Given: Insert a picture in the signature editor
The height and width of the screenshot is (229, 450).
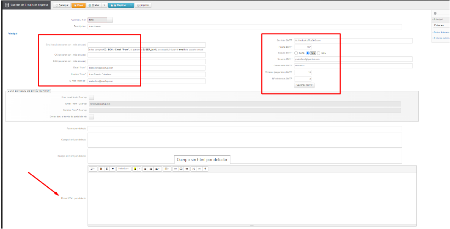Looking at the screenshot, I should click(181, 169).
